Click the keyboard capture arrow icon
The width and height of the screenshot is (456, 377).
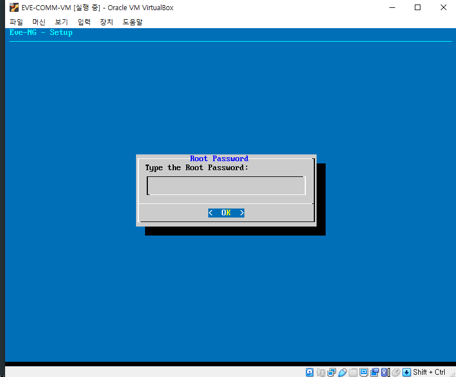click(406, 372)
